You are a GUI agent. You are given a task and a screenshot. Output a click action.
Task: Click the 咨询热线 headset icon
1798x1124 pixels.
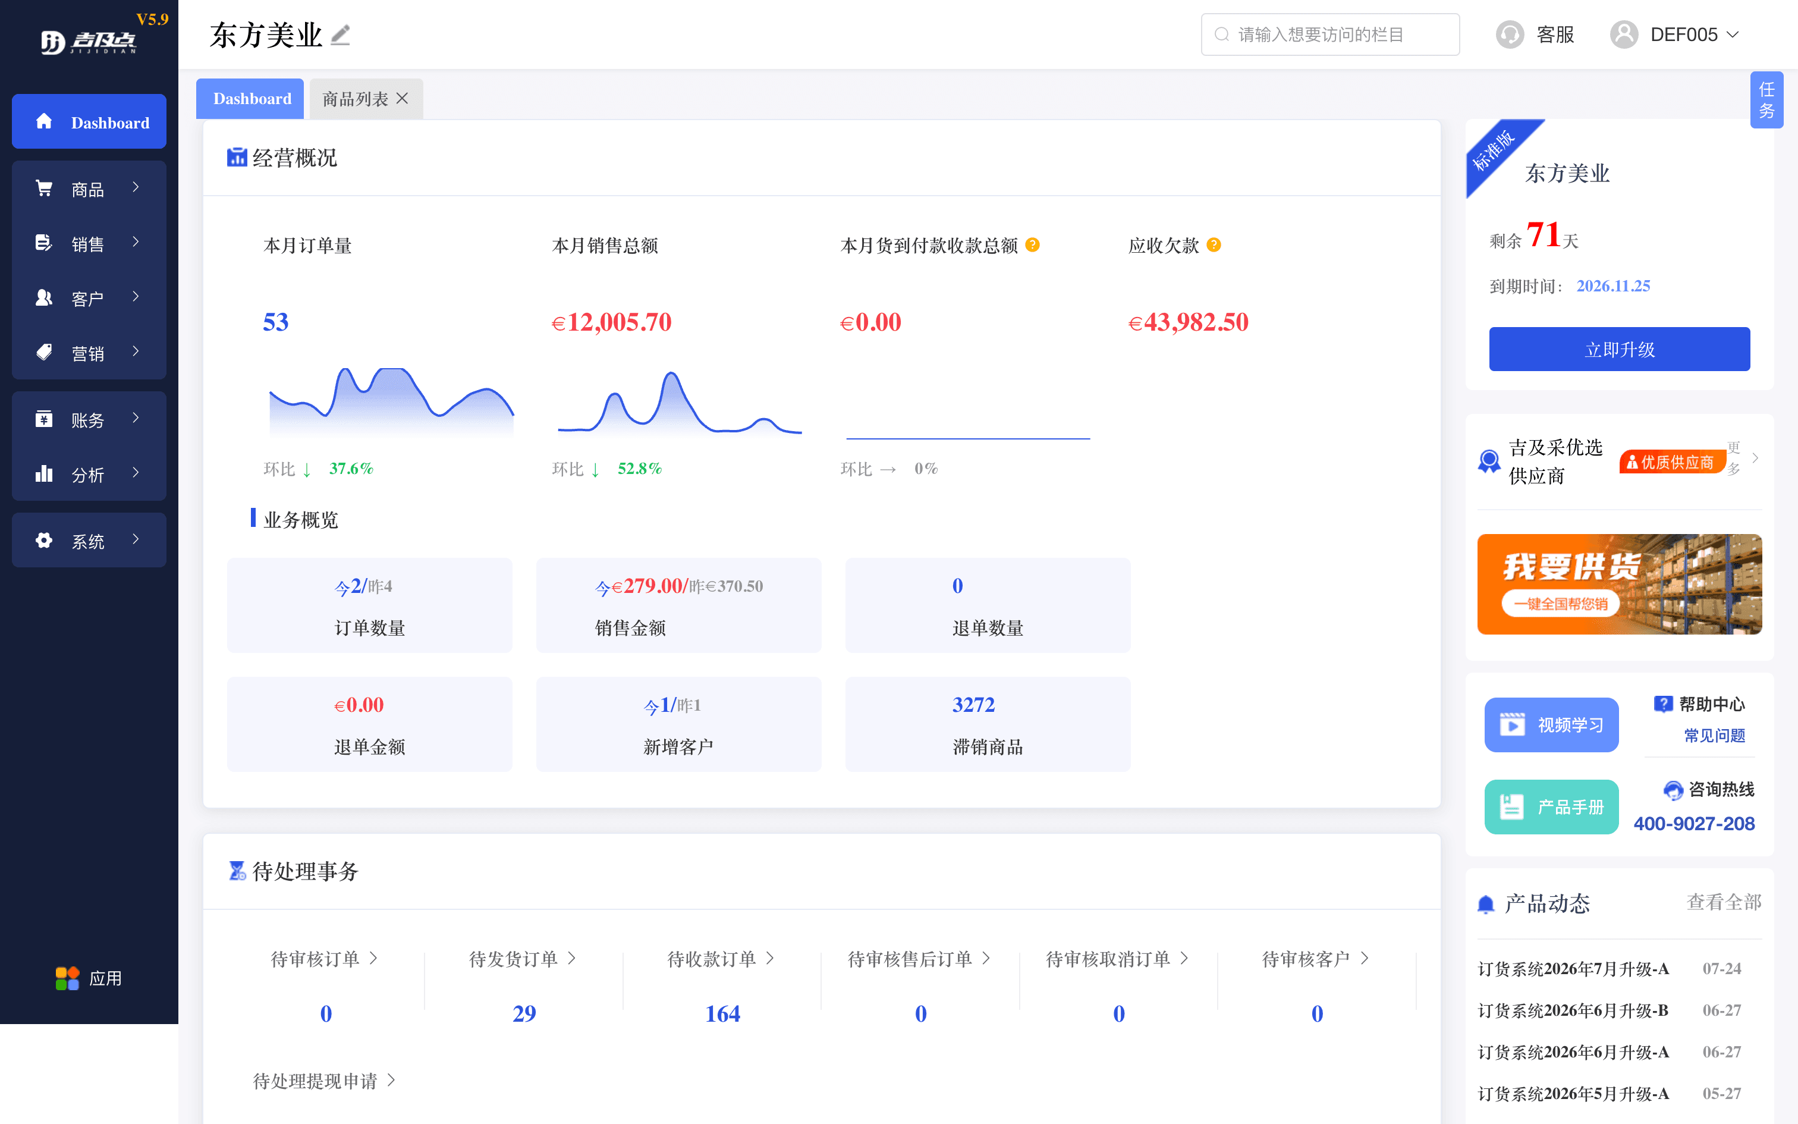point(1673,790)
